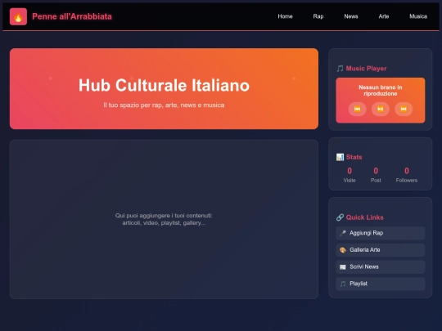
Task: Click the Hub Culturale Italiano hero banner
Action: [164, 88]
